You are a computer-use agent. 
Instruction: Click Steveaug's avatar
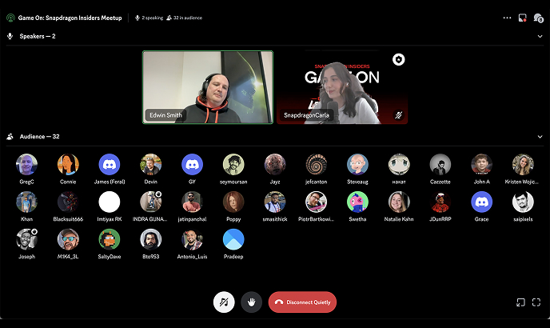[x=358, y=164]
